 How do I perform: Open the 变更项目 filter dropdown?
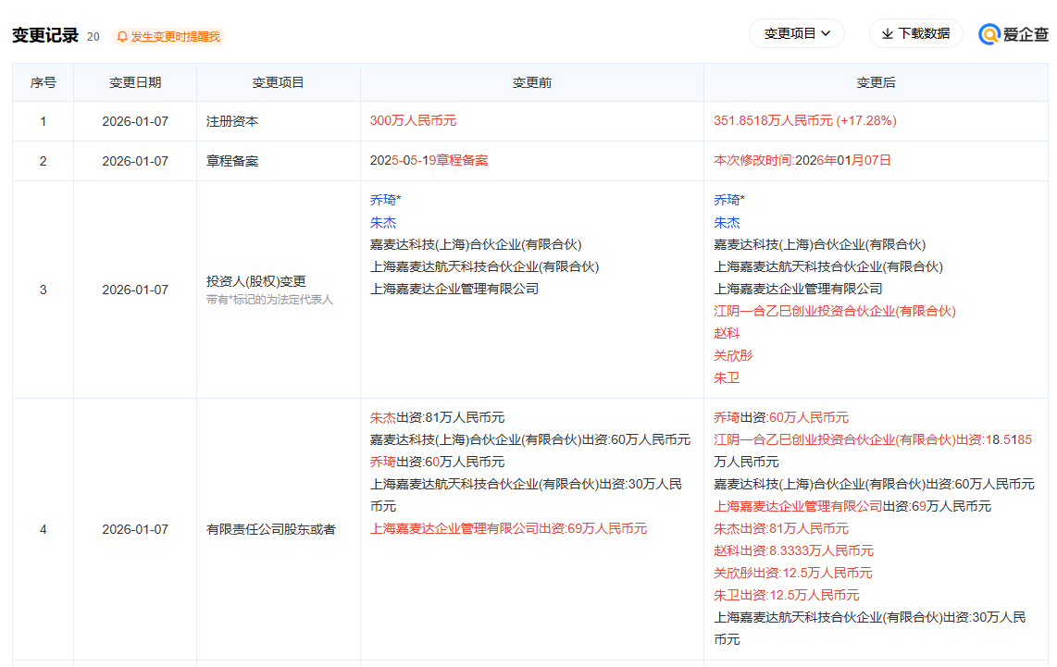tap(796, 32)
